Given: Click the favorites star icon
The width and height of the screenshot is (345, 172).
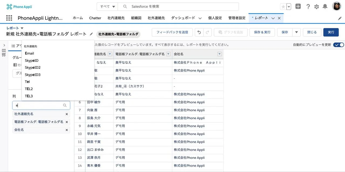Looking at the screenshot, I should (x=283, y=7).
